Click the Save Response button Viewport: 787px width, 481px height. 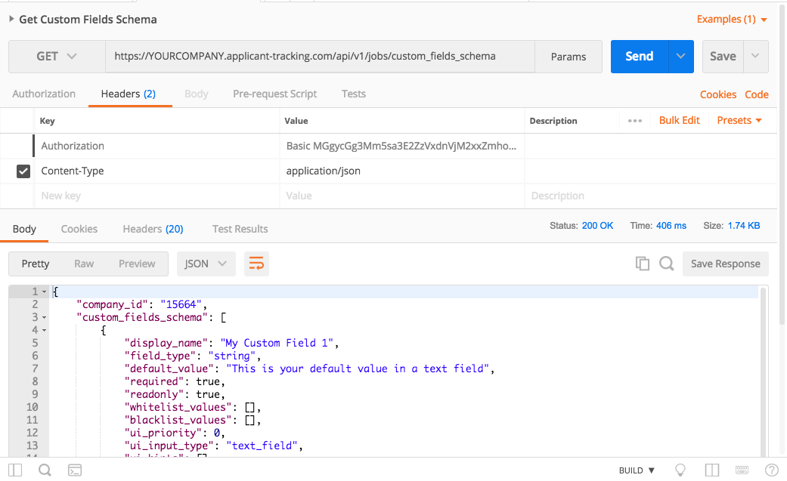pyautogui.click(x=725, y=264)
